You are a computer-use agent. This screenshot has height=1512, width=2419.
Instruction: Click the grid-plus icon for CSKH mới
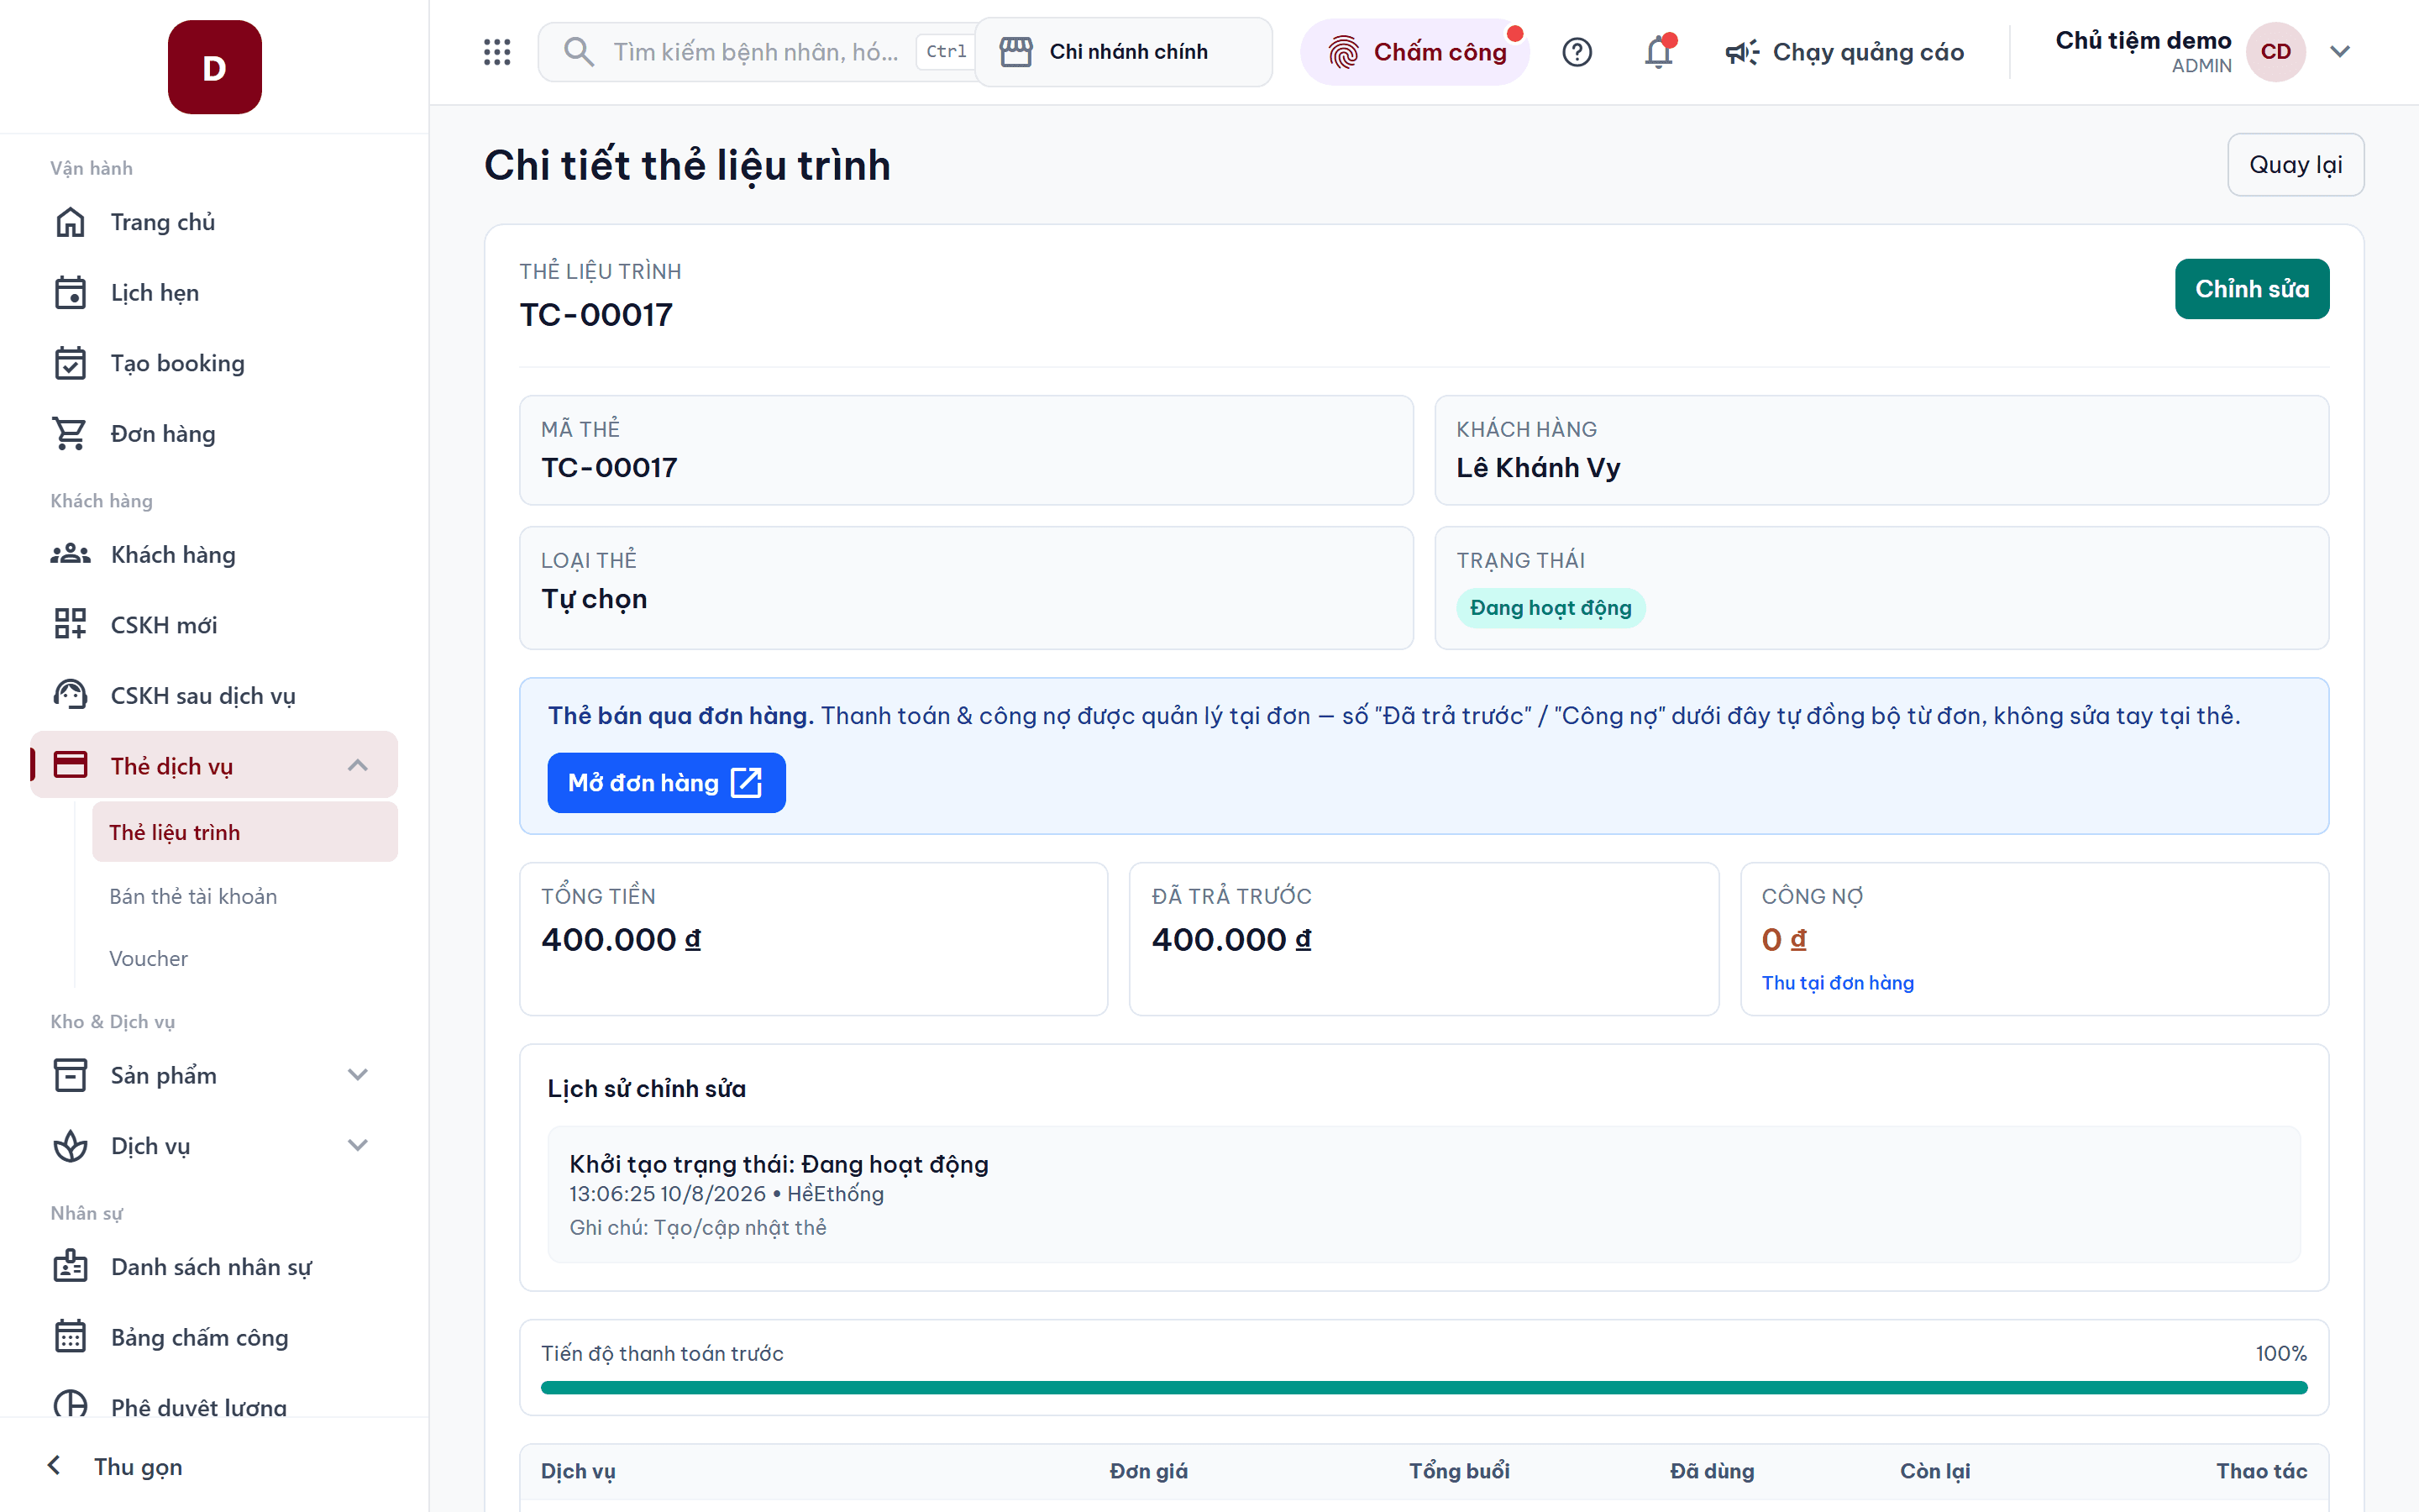pyautogui.click(x=70, y=624)
